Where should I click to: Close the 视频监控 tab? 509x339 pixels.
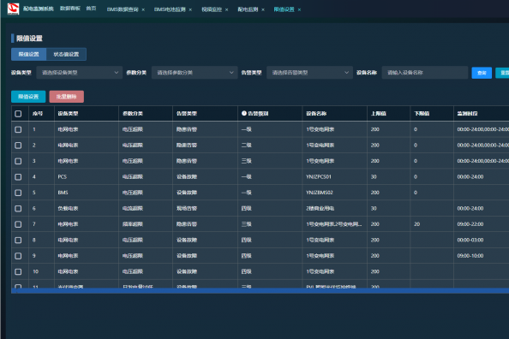click(x=226, y=9)
